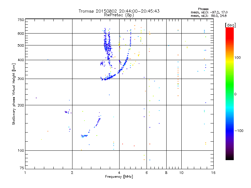Click the y-axis tick label "400"
The width and height of the screenshot is (251, 188).
[x=21, y=60]
